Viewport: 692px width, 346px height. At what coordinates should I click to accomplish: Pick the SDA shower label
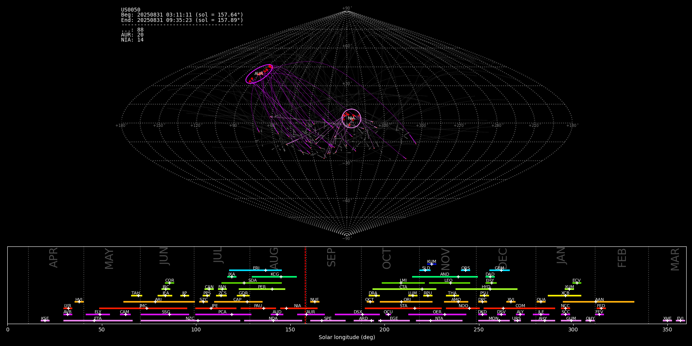[x=253, y=281]
